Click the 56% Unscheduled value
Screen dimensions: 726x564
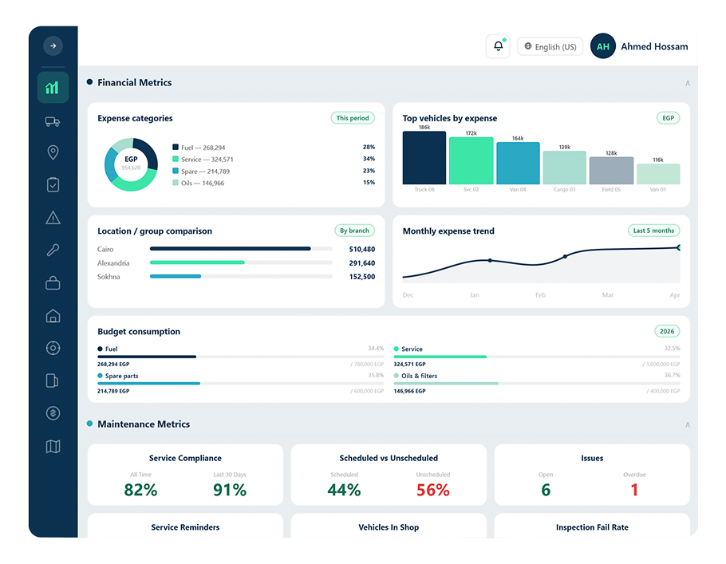click(433, 490)
